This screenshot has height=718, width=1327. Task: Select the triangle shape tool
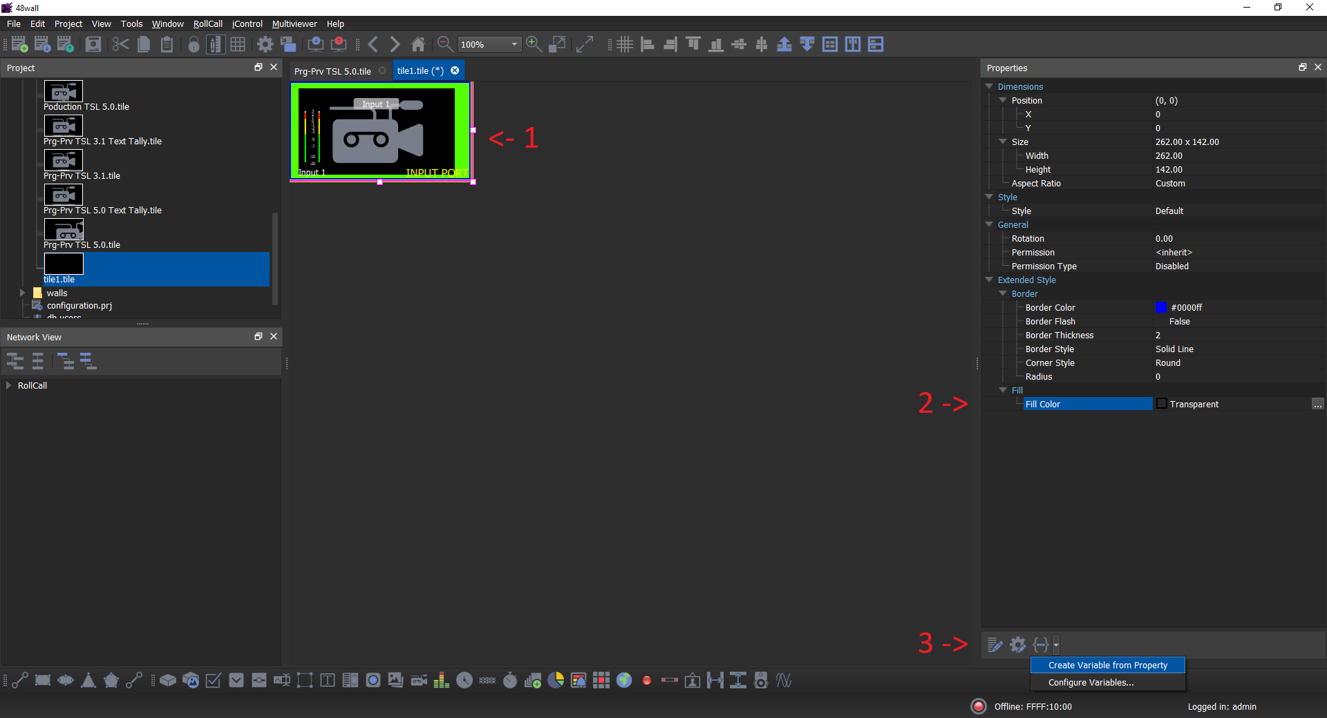[88, 681]
